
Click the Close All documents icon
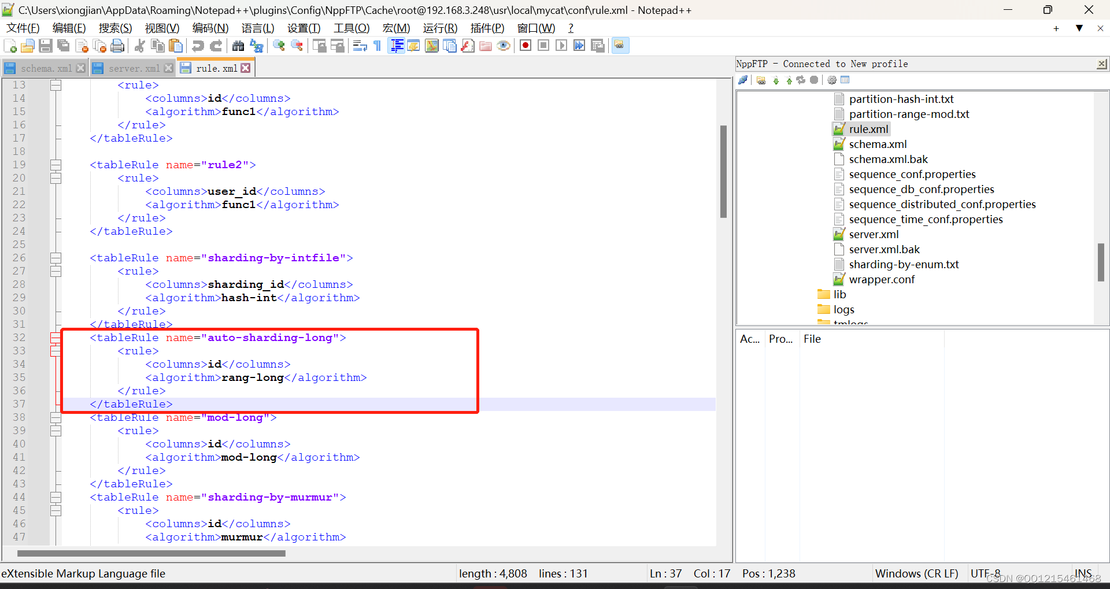coord(99,46)
